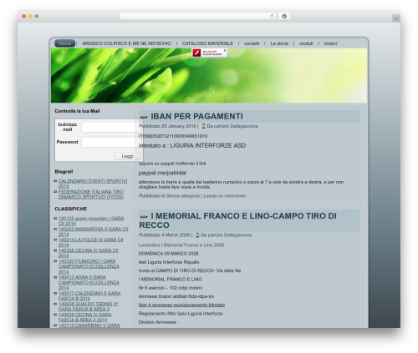
Task: Click the DOMENICA 29 MARZO 2026 text
Action: 169,254
